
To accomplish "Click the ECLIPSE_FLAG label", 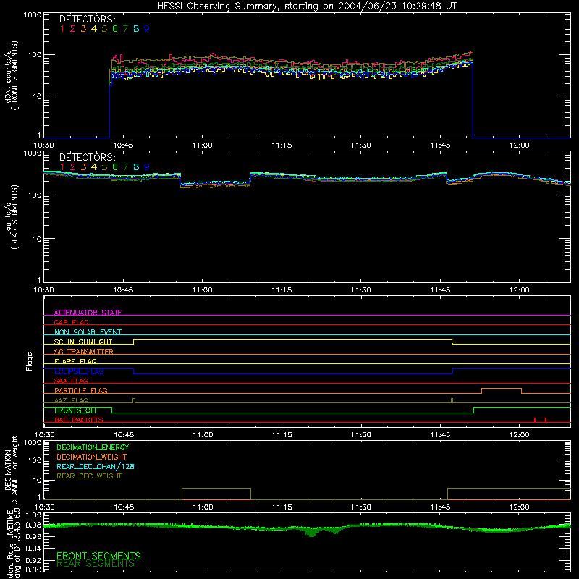I will point(79,371).
